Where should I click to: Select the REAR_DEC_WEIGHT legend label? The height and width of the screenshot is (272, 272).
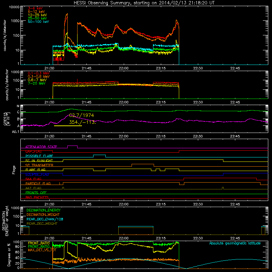(x=42, y=224)
